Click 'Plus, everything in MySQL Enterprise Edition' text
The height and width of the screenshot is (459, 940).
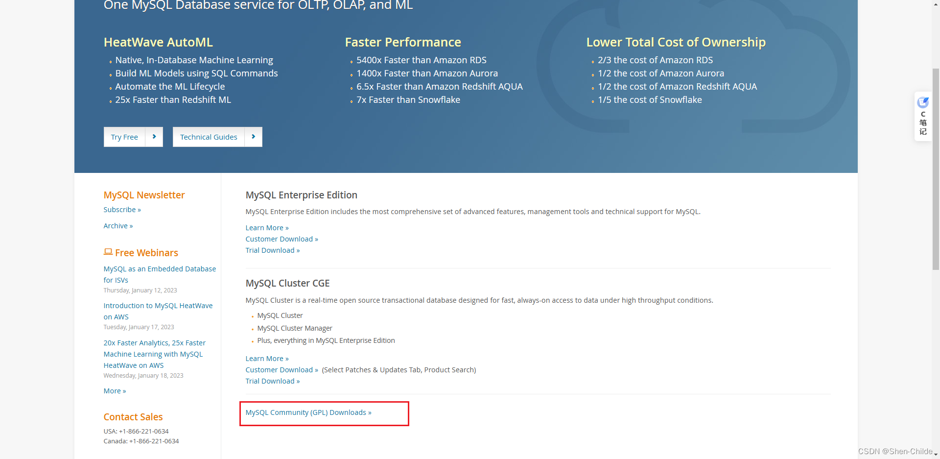(326, 340)
